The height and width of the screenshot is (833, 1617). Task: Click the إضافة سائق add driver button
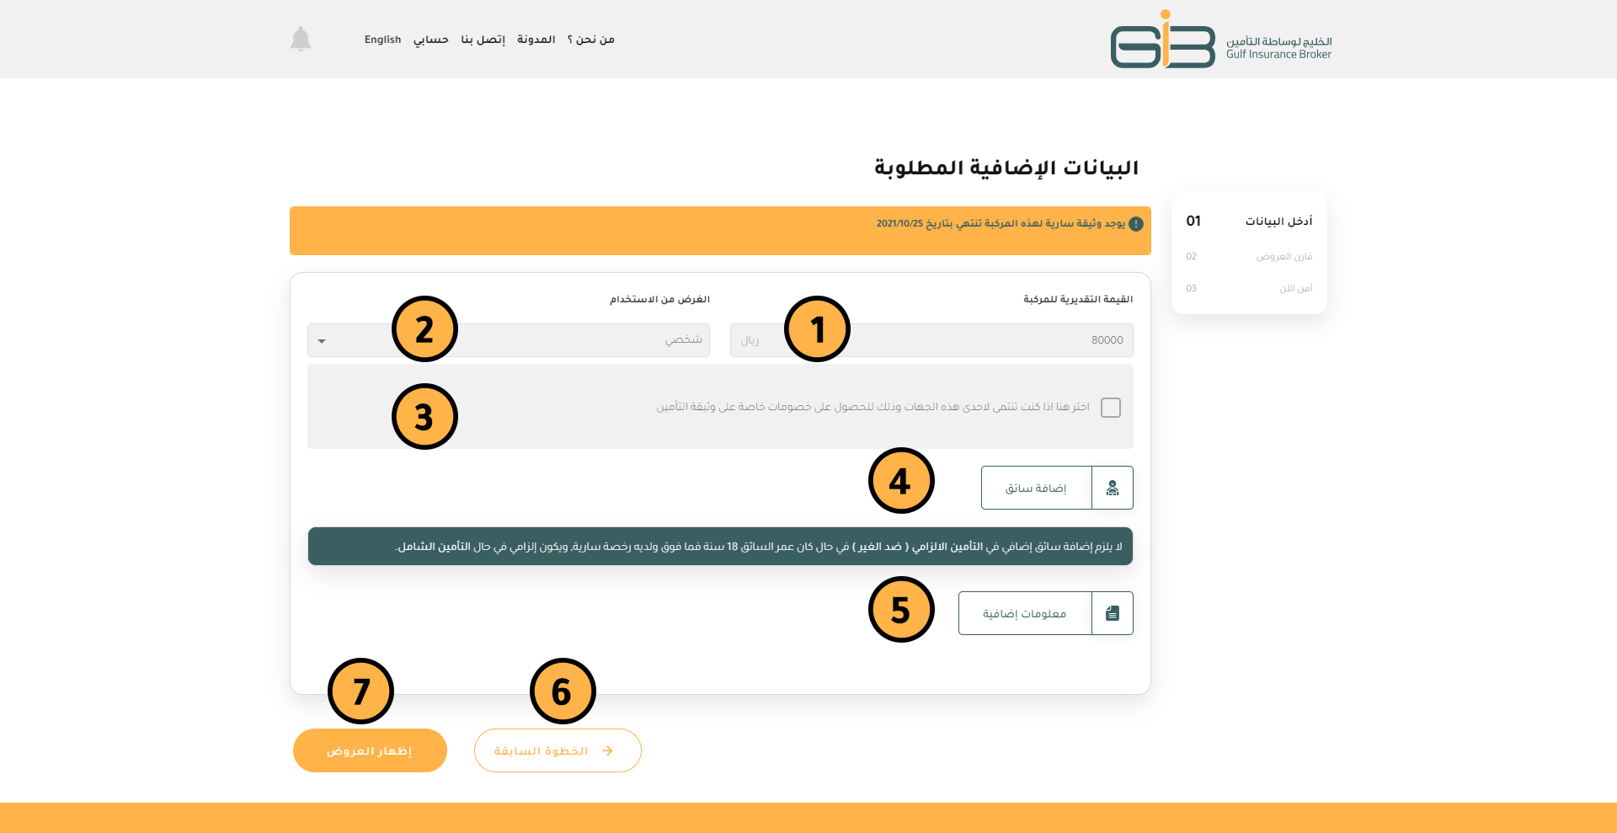(x=1036, y=488)
